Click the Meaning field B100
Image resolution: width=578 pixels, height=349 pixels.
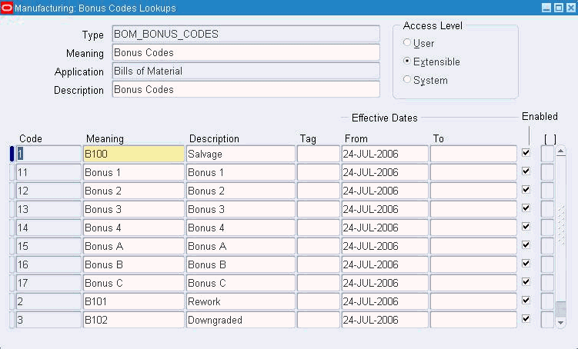pos(133,154)
